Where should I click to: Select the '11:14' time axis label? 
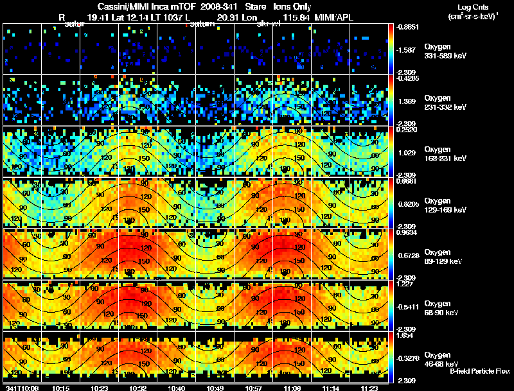[x=331, y=388]
